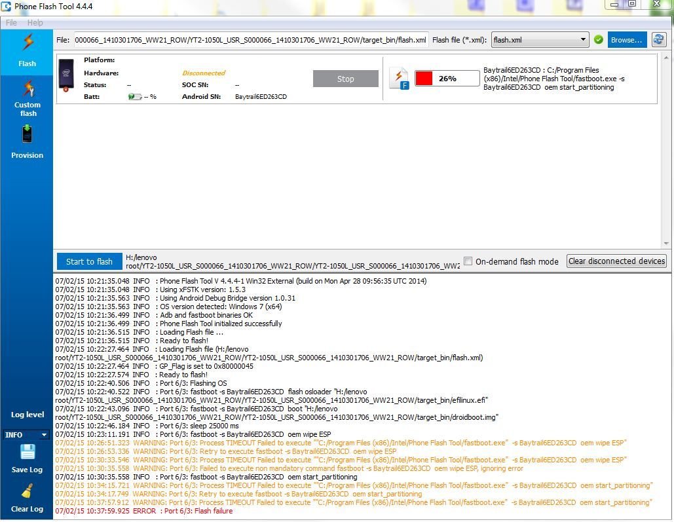The width and height of the screenshot is (674, 522).
Task: Click the disconnected device phone icon
Action: click(66, 75)
